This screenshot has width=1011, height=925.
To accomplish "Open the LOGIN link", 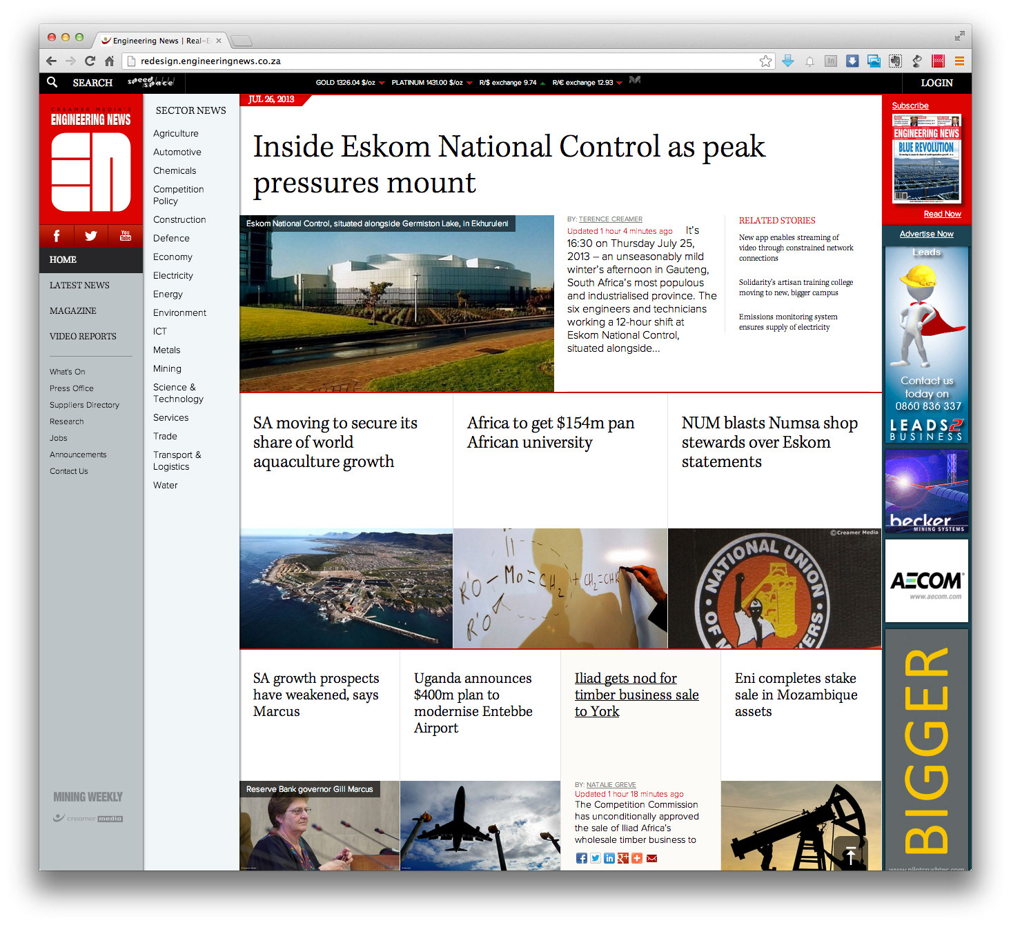I will point(936,83).
